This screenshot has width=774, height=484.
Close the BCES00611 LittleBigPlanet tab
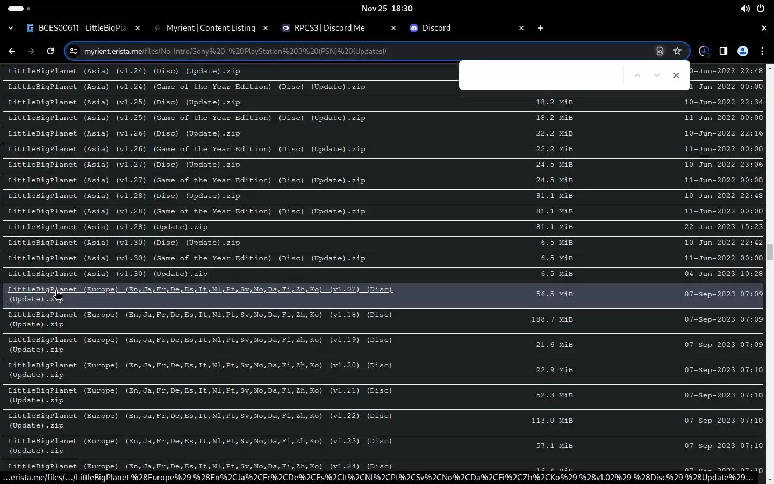(138, 28)
